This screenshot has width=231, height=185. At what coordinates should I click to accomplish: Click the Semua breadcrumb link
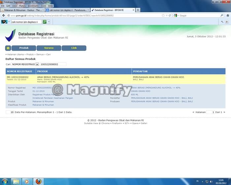pyautogui.click(x=40, y=55)
